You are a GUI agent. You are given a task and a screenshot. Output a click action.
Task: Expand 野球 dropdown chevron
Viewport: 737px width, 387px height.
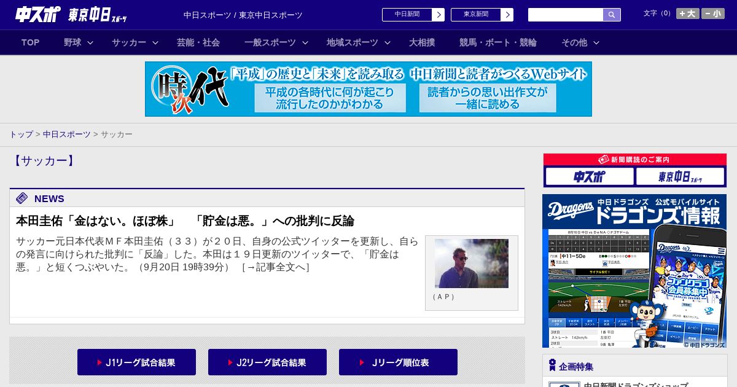(x=90, y=42)
